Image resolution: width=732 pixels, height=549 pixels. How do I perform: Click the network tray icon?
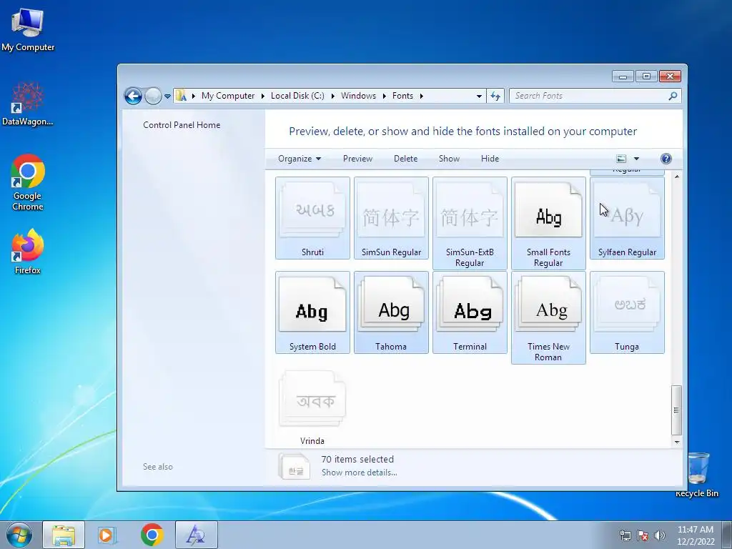(625, 535)
